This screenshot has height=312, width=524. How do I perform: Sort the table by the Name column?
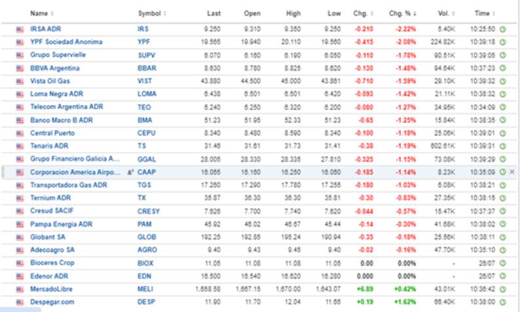pos(42,13)
